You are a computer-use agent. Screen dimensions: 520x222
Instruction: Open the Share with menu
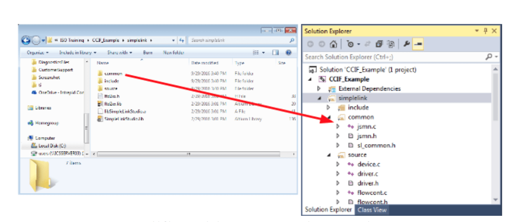(x=120, y=53)
